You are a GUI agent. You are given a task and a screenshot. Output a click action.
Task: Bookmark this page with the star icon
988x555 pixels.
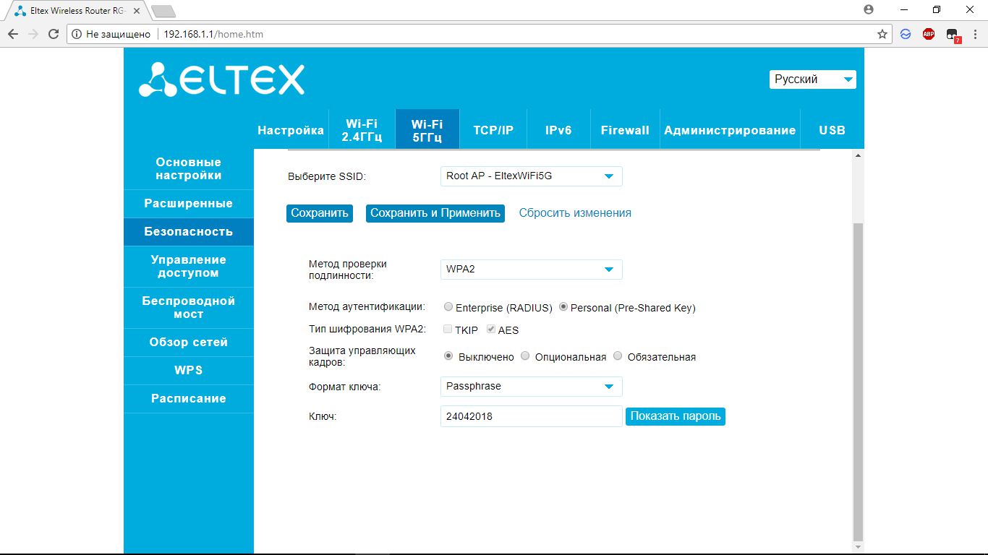coord(882,34)
